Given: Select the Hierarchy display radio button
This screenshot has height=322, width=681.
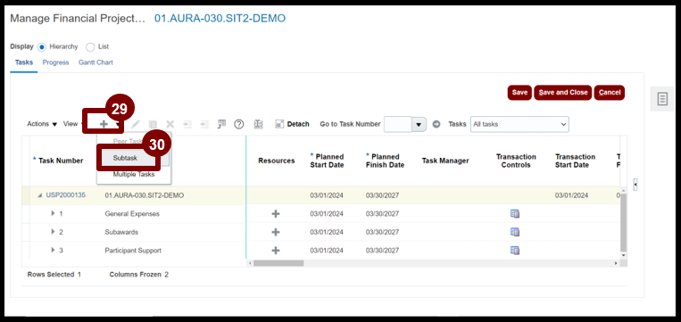Looking at the screenshot, I should [x=42, y=47].
